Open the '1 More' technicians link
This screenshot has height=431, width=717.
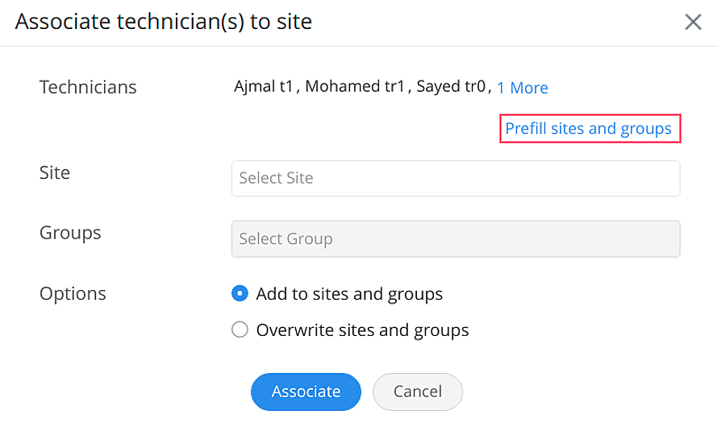522,88
